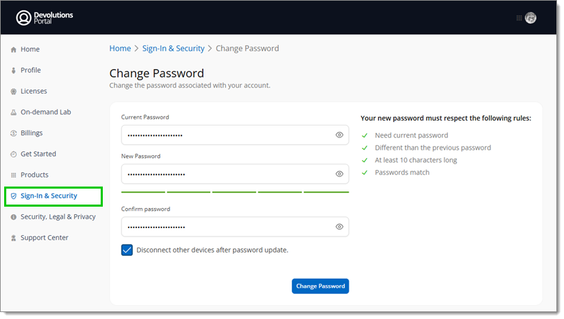
Task: Go to Profile in the sidebar
Action: (31, 70)
